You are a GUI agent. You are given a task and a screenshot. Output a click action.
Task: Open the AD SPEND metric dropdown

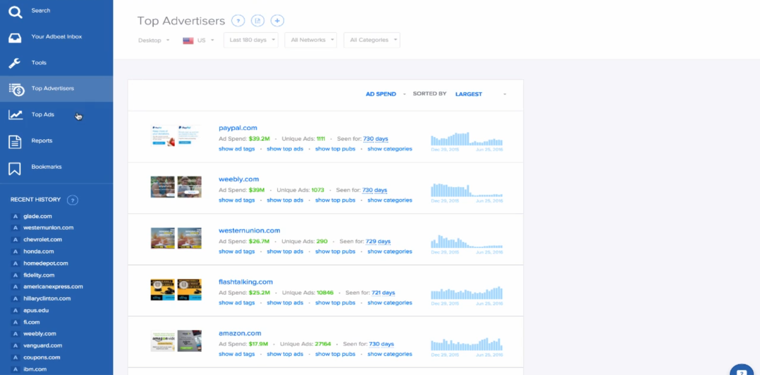pyautogui.click(x=385, y=94)
